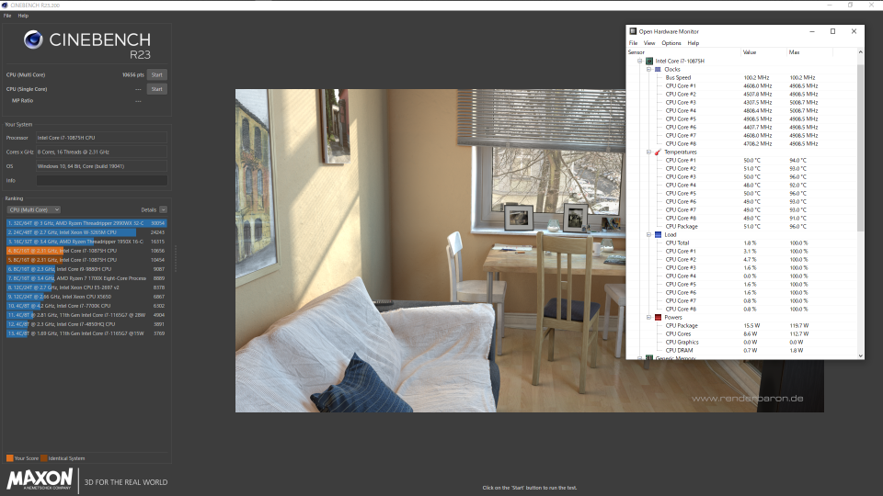Select ranking row 2 Intel Xeon W-3265M
This screenshot has height=496, width=883.
click(x=86, y=232)
